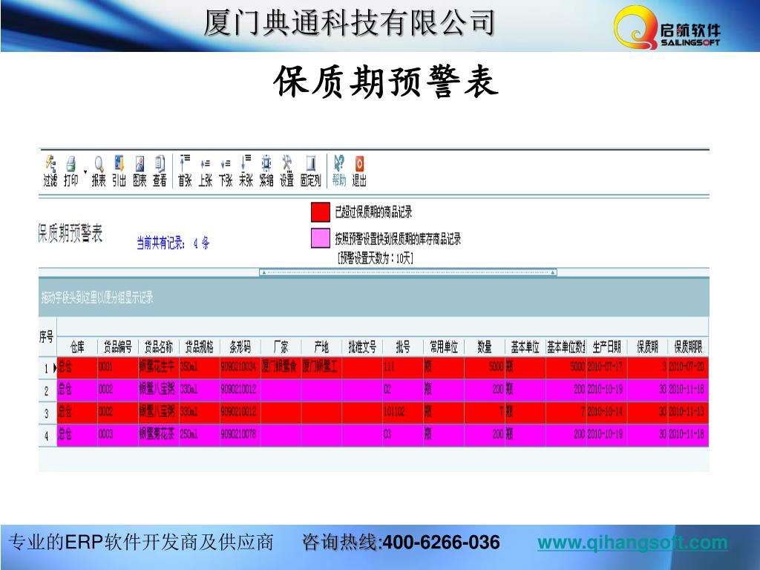Click the 常用单位 column header

(444, 347)
